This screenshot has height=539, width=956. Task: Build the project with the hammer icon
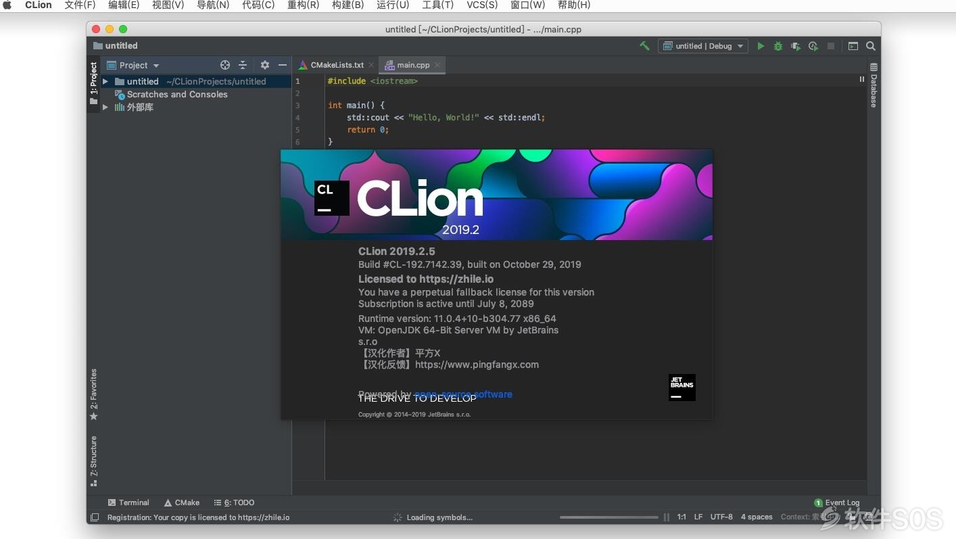[644, 46]
